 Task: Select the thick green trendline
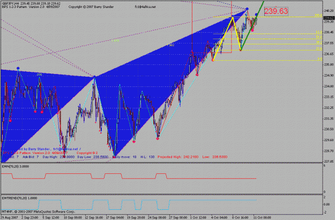coord(252,26)
